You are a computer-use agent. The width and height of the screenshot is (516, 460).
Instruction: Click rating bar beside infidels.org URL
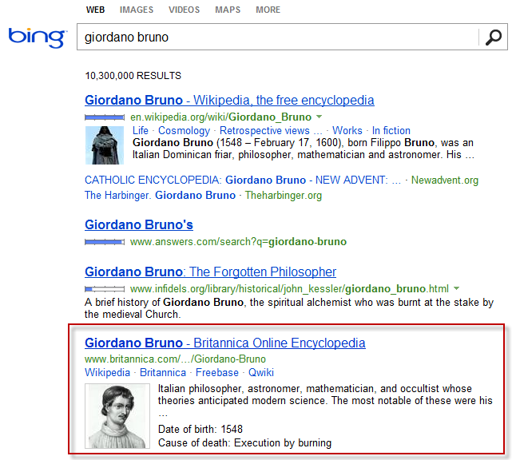pos(105,289)
